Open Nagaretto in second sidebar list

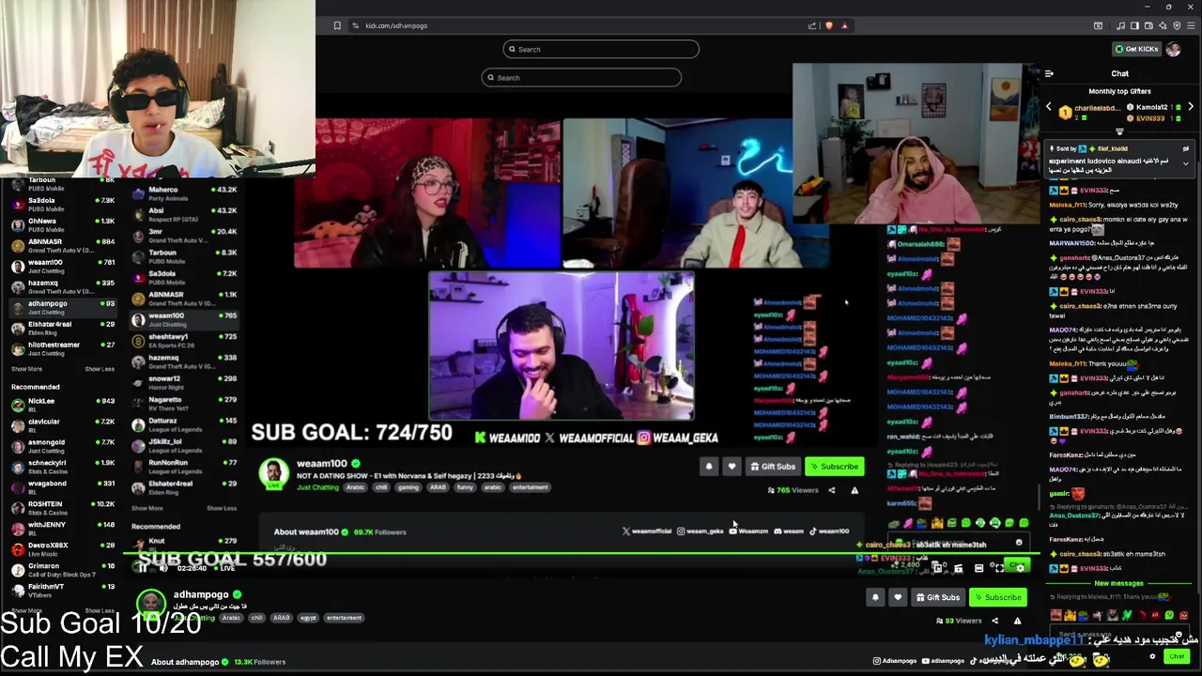[184, 404]
